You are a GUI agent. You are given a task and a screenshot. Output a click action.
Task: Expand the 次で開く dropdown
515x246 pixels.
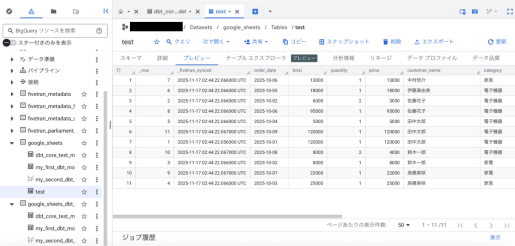[216, 42]
